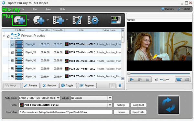Click the Add Video file icon

(x=58, y=20)
